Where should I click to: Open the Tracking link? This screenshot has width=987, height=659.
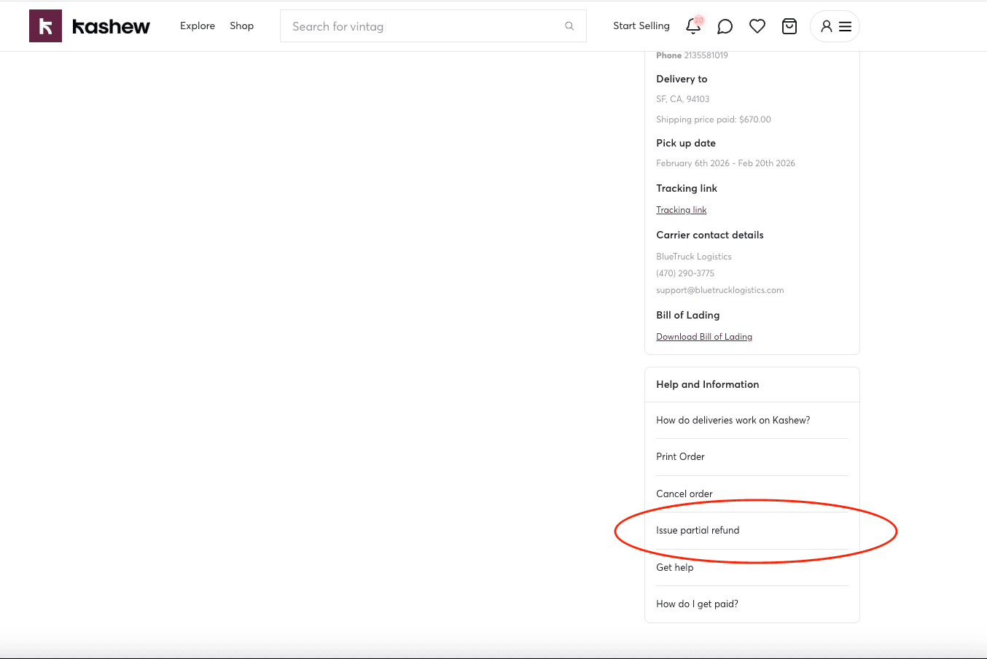[x=682, y=210]
